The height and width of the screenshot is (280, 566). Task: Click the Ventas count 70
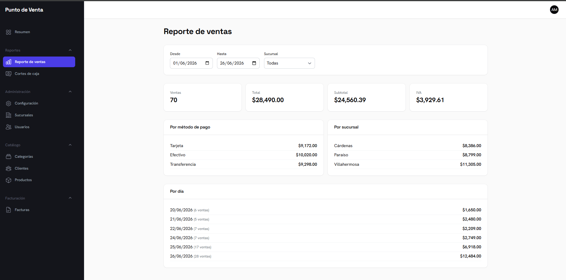pos(173,100)
